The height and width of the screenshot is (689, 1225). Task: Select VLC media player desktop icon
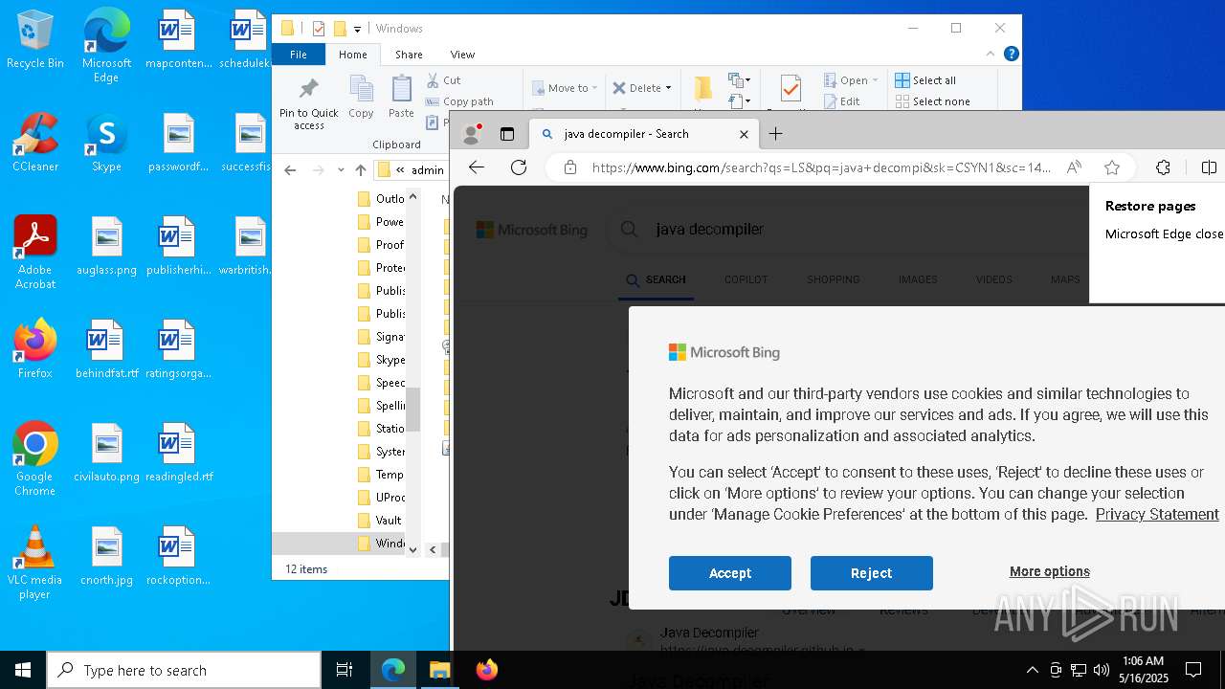tap(35, 564)
